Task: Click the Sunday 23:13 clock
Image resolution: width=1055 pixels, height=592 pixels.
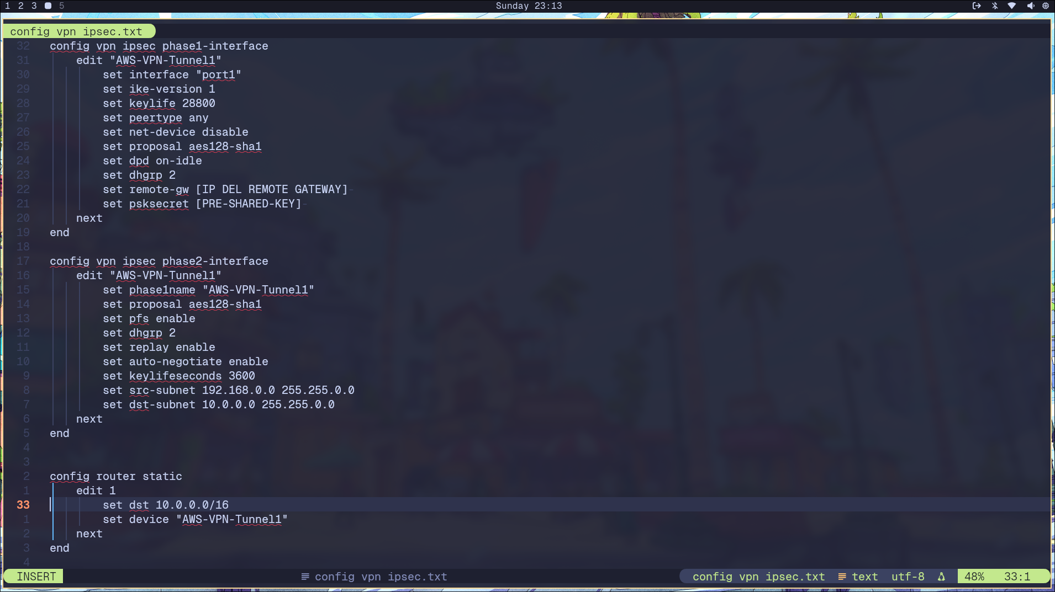Action: click(529, 6)
